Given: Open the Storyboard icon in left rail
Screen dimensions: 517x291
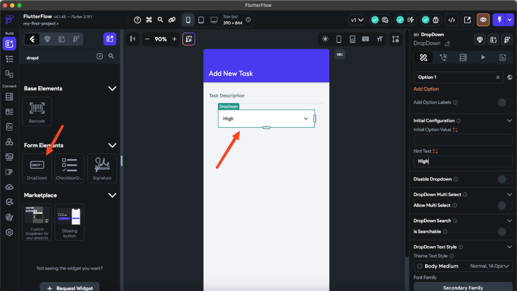Looking at the screenshot, I should pyautogui.click(x=9, y=74).
